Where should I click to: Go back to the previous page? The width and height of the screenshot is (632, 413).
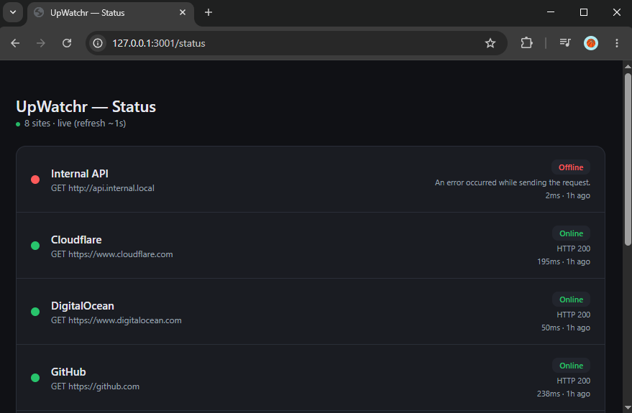15,43
